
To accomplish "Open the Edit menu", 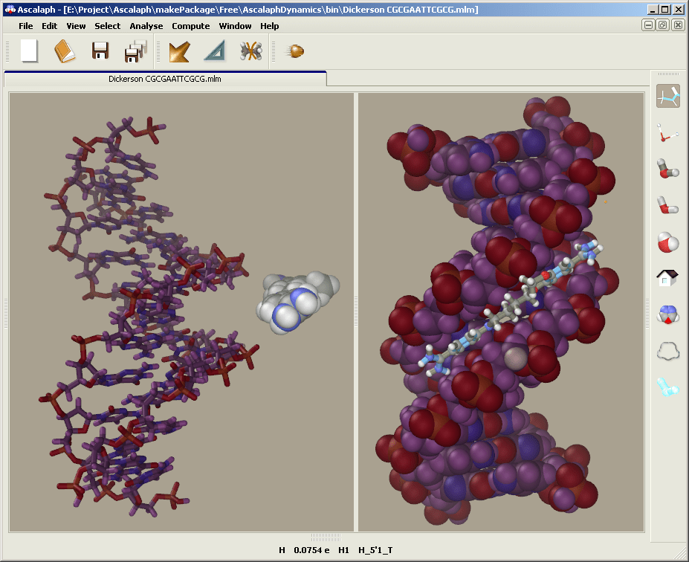I will 50,26.
